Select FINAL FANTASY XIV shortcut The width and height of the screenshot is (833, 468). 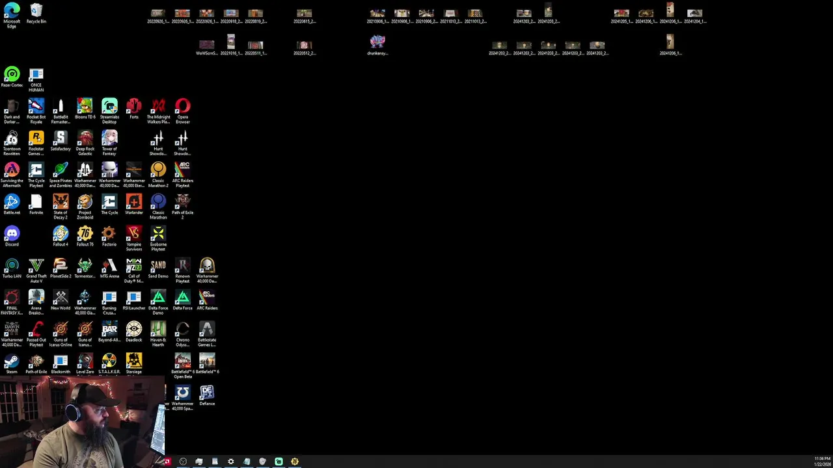coord(12,302)
